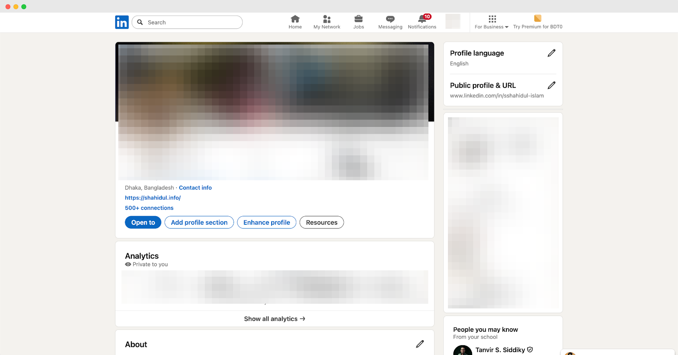View 500+ connections link
The image size is (678, 355).
point(149,208)
